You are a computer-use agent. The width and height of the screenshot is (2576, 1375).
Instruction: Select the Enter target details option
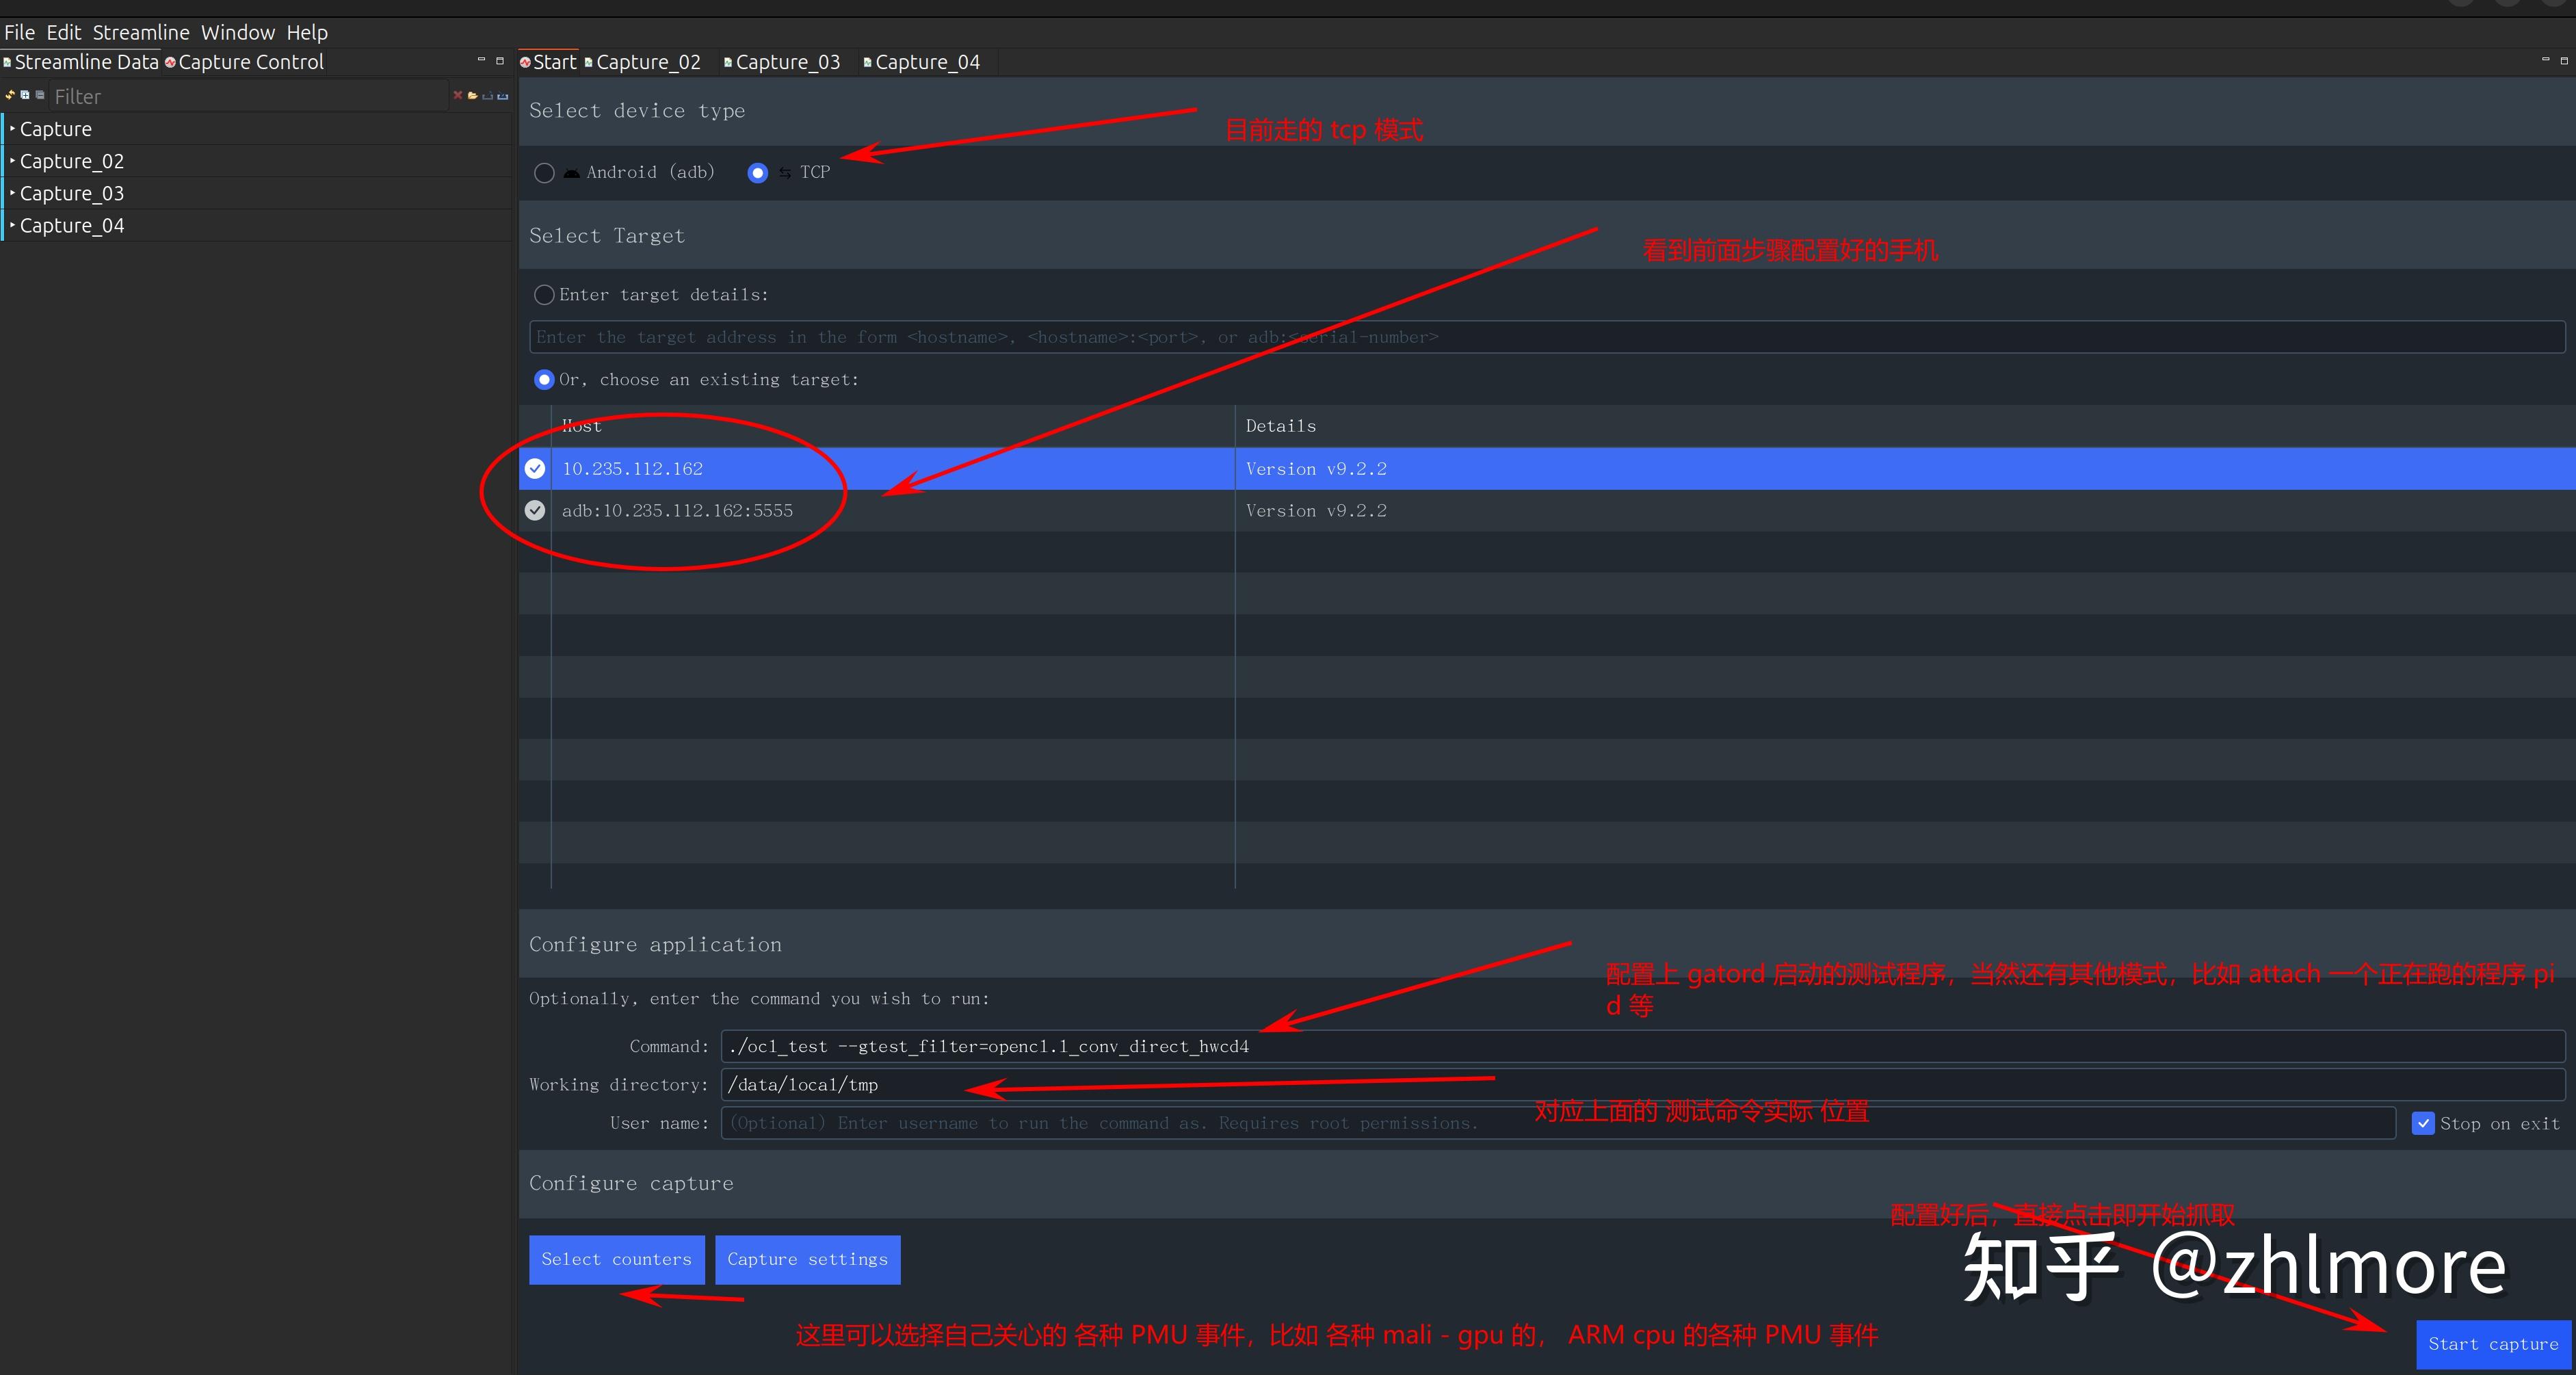544,295
